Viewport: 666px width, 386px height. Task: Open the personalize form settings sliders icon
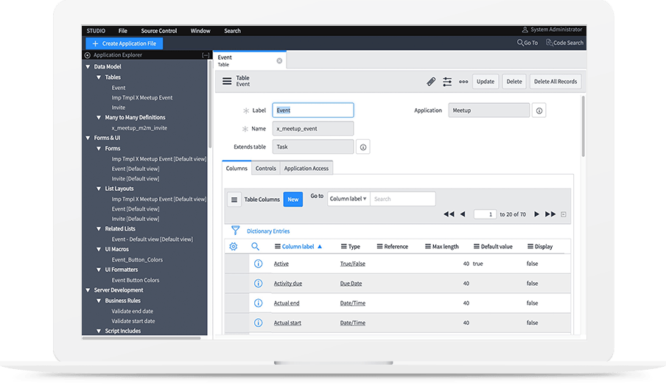(447, 82)
